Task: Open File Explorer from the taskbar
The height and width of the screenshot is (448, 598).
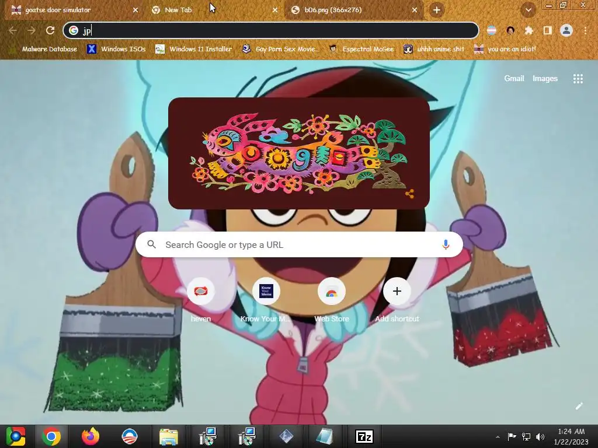Action: click(x=169, y=436)
